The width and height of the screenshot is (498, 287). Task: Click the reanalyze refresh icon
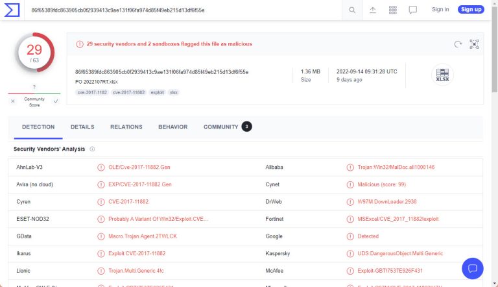pyautogui.click(x=458, y=44)
